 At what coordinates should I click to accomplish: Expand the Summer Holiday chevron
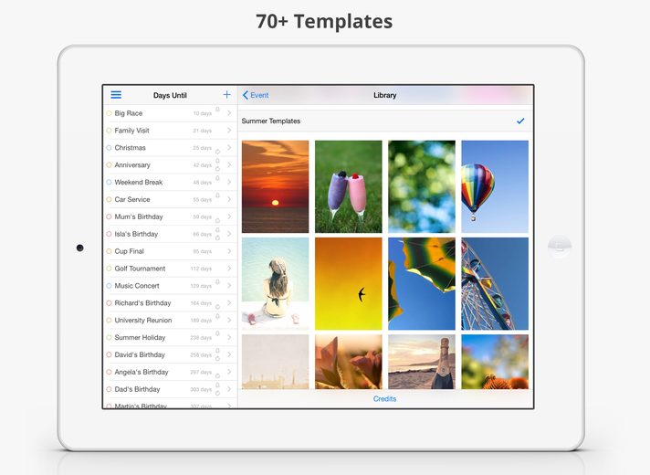[x=229, y=337]
